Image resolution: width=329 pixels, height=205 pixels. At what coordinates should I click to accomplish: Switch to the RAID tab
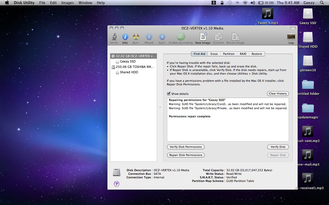pyautogui.click(x=243, y=54)
